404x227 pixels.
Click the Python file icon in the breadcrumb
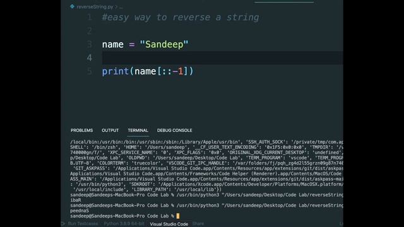pyautogui.click(x=72, y=6)
